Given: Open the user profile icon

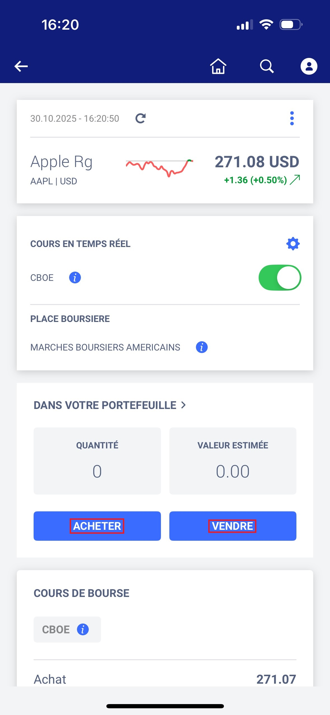Looking at the screenshot, I should (x=309, y=67).
